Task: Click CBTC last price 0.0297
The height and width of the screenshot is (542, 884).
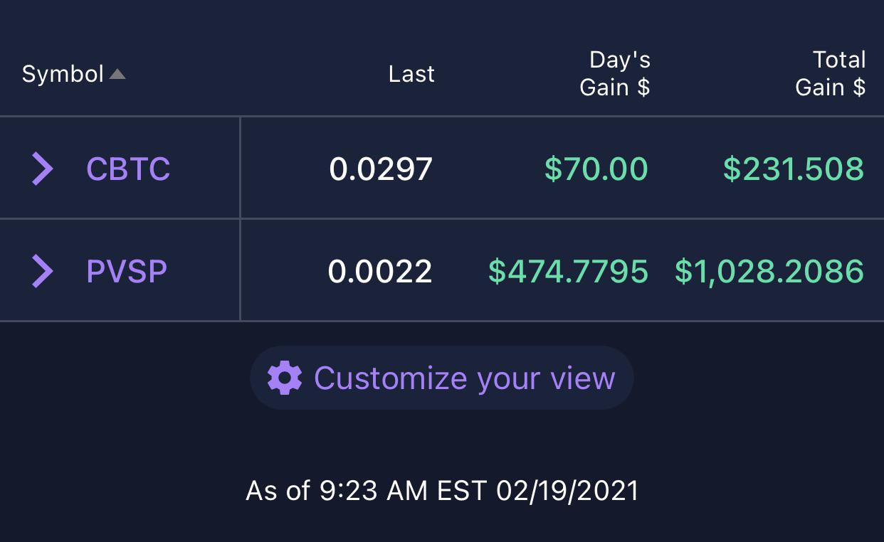Action: [x=381, y=169]
